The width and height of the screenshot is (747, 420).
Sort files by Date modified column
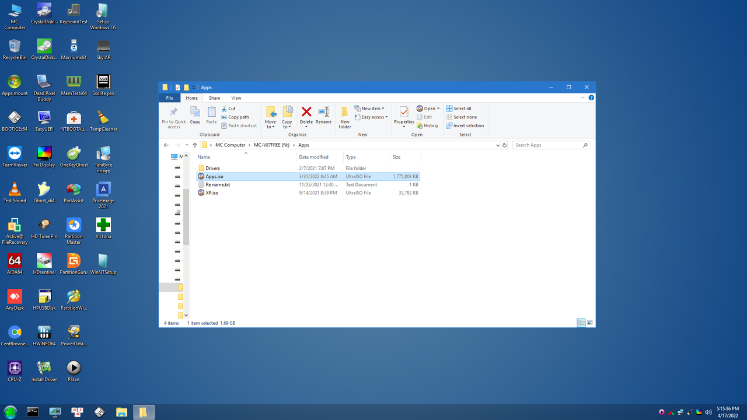[x=319, y=157]
